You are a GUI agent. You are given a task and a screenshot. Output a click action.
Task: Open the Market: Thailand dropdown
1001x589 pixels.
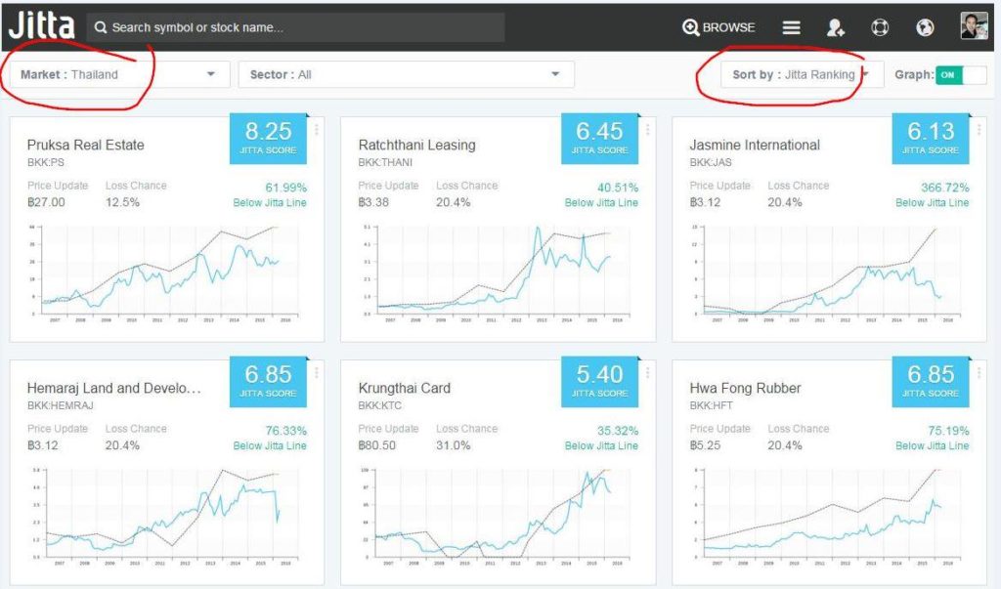(119, 74)
